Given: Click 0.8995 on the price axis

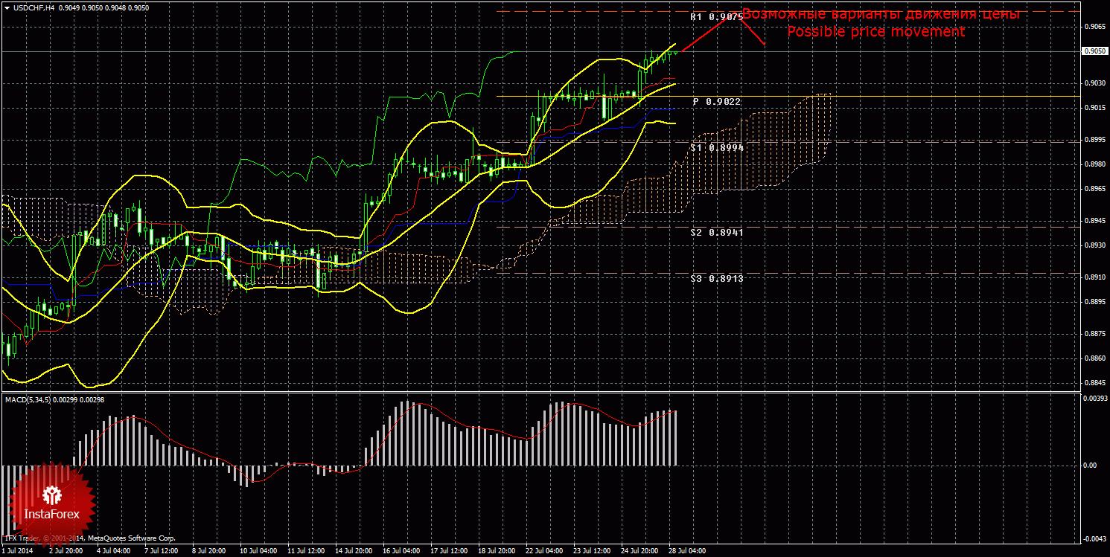Looking at the screenshot, I should (1094, 140).
